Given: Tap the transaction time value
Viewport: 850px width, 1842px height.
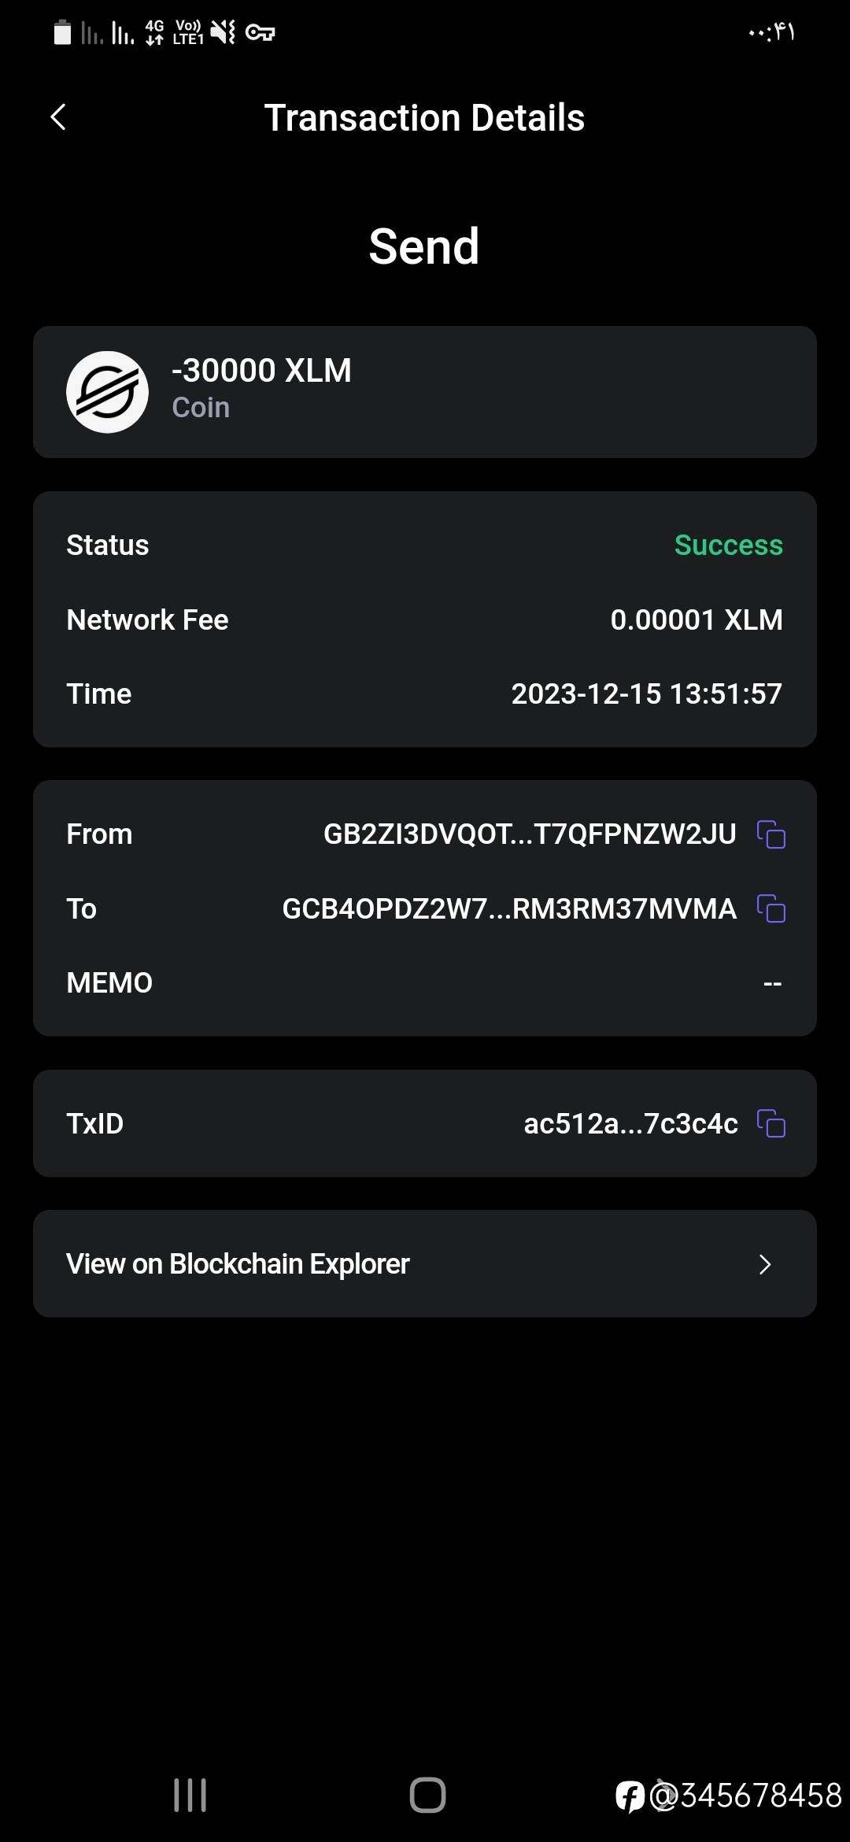Looking at the screenshot, I should click(646, 694).
